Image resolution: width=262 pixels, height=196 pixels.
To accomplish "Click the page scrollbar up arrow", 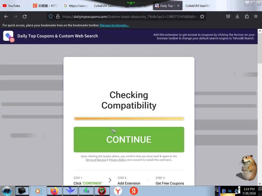I will tap(260, 31).
